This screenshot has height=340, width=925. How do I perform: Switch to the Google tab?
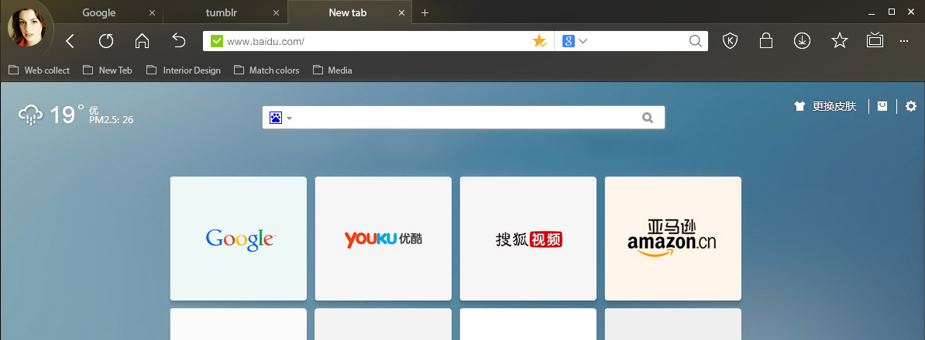coord(98,12)
